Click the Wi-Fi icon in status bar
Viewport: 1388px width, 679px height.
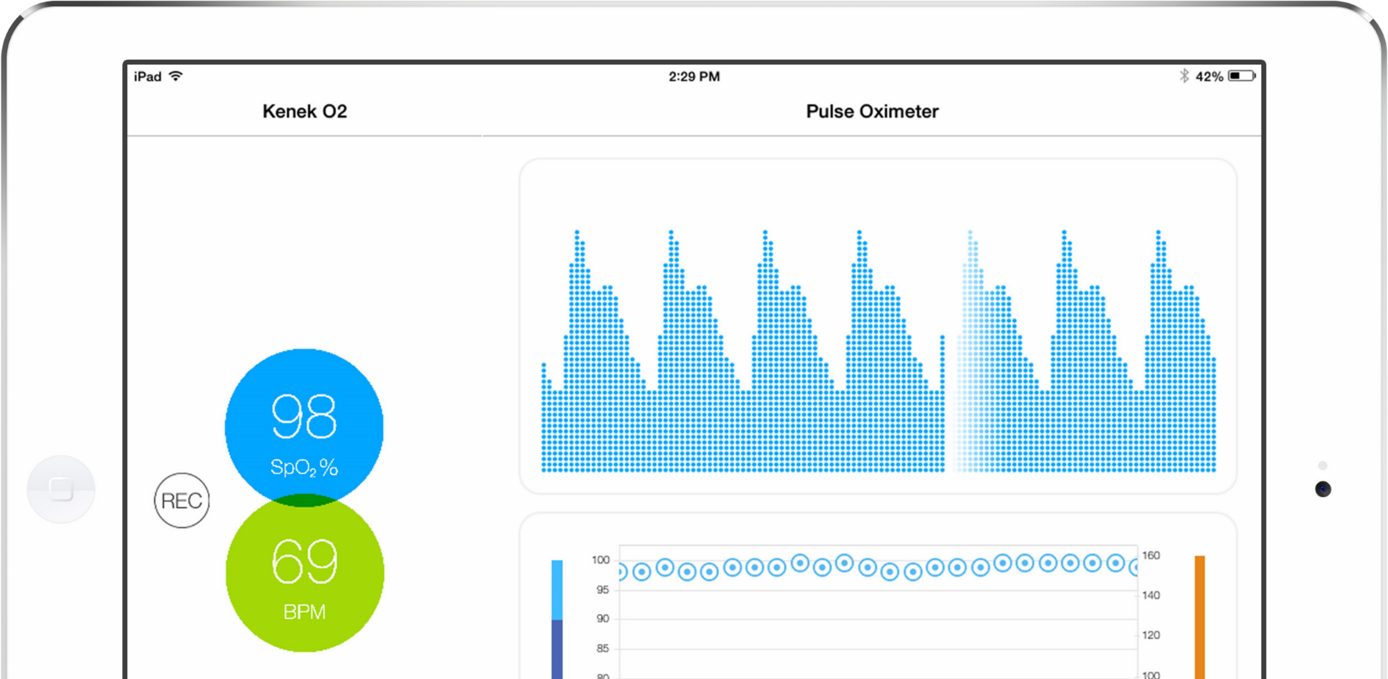click(176, 76)
